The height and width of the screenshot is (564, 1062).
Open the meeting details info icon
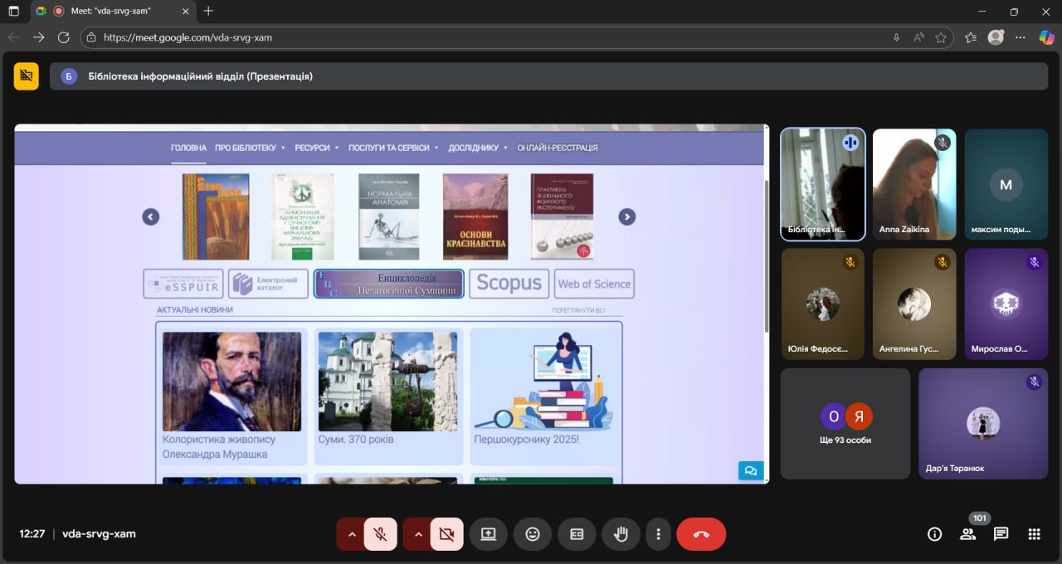934,534
